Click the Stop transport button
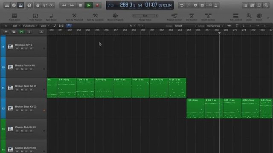Screen dimensions: 273x153 pyautogui.click(x=80, y=6)
